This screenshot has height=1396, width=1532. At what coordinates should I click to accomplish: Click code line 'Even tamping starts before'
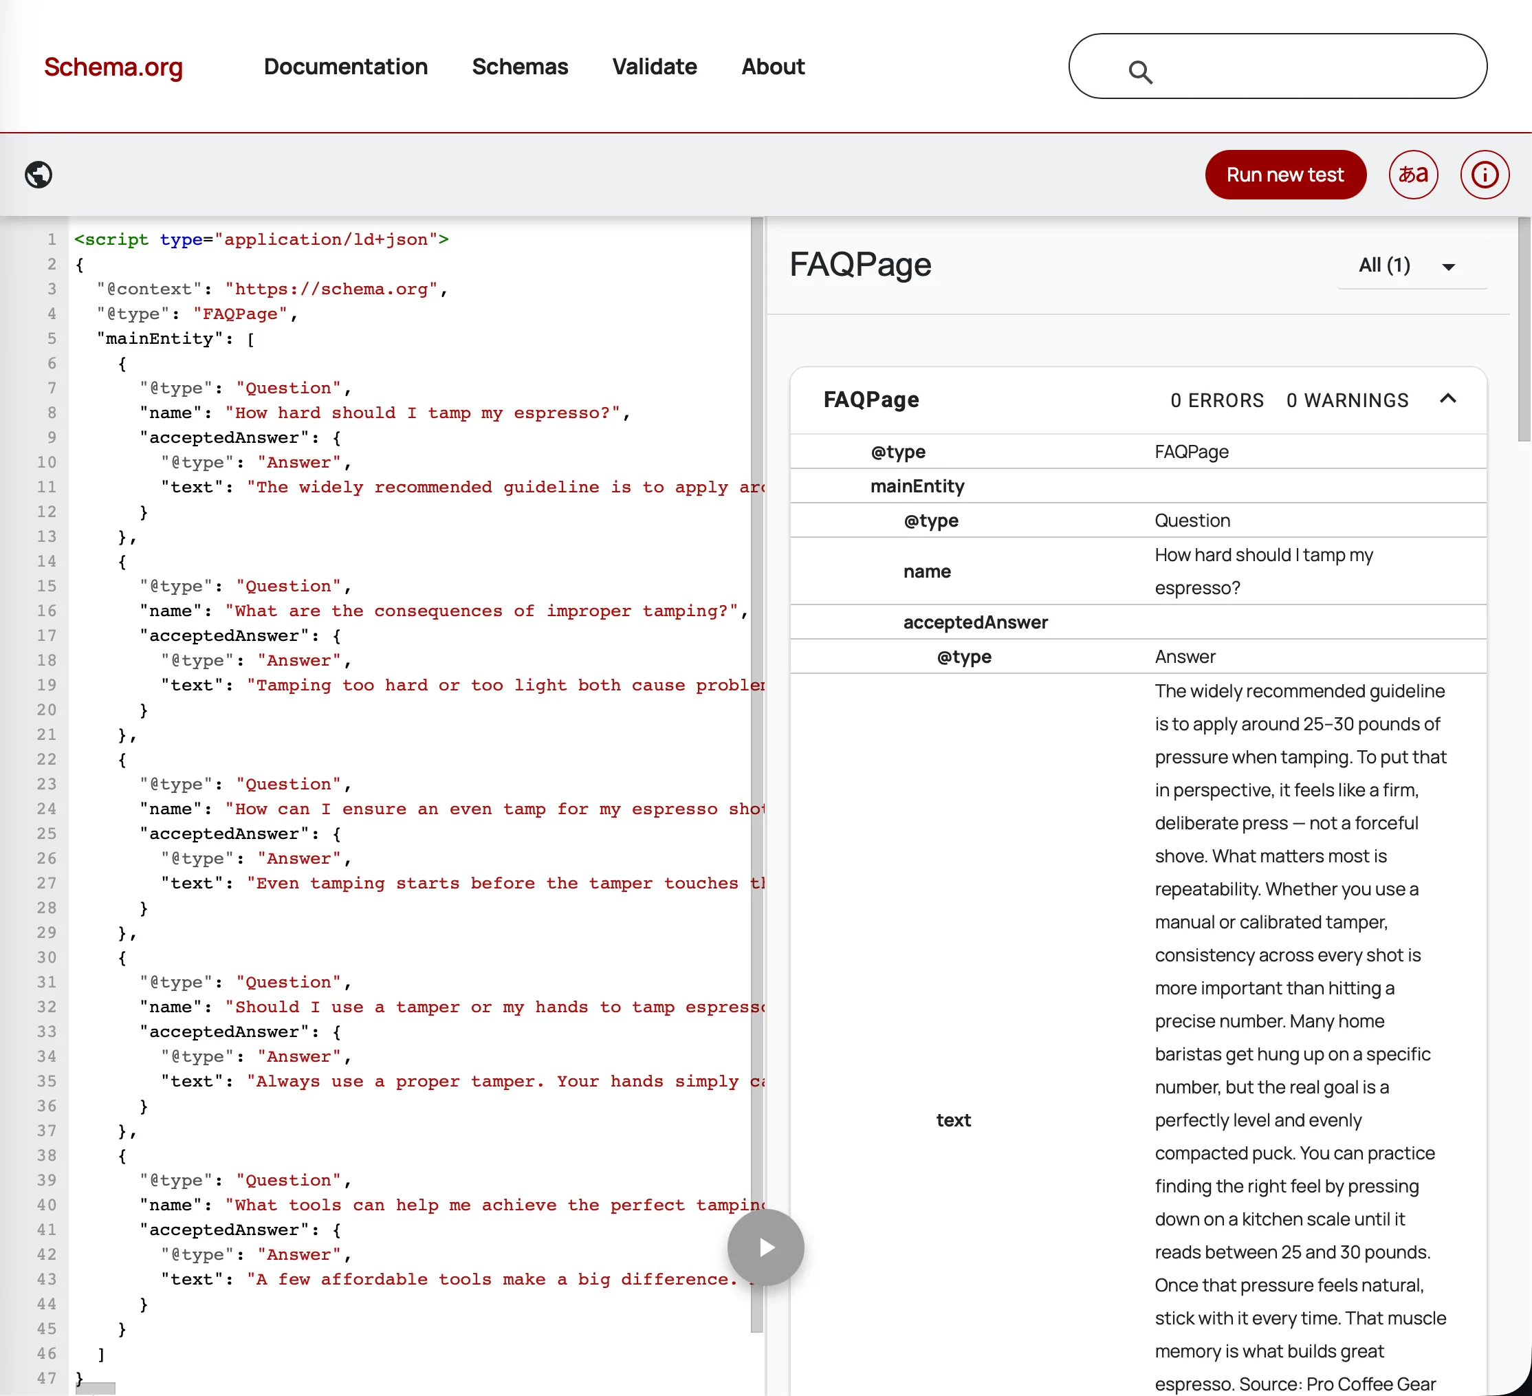point(463,883)
